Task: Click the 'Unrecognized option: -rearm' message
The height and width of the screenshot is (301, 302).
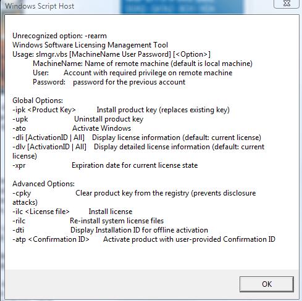Action: pos(59,36)
